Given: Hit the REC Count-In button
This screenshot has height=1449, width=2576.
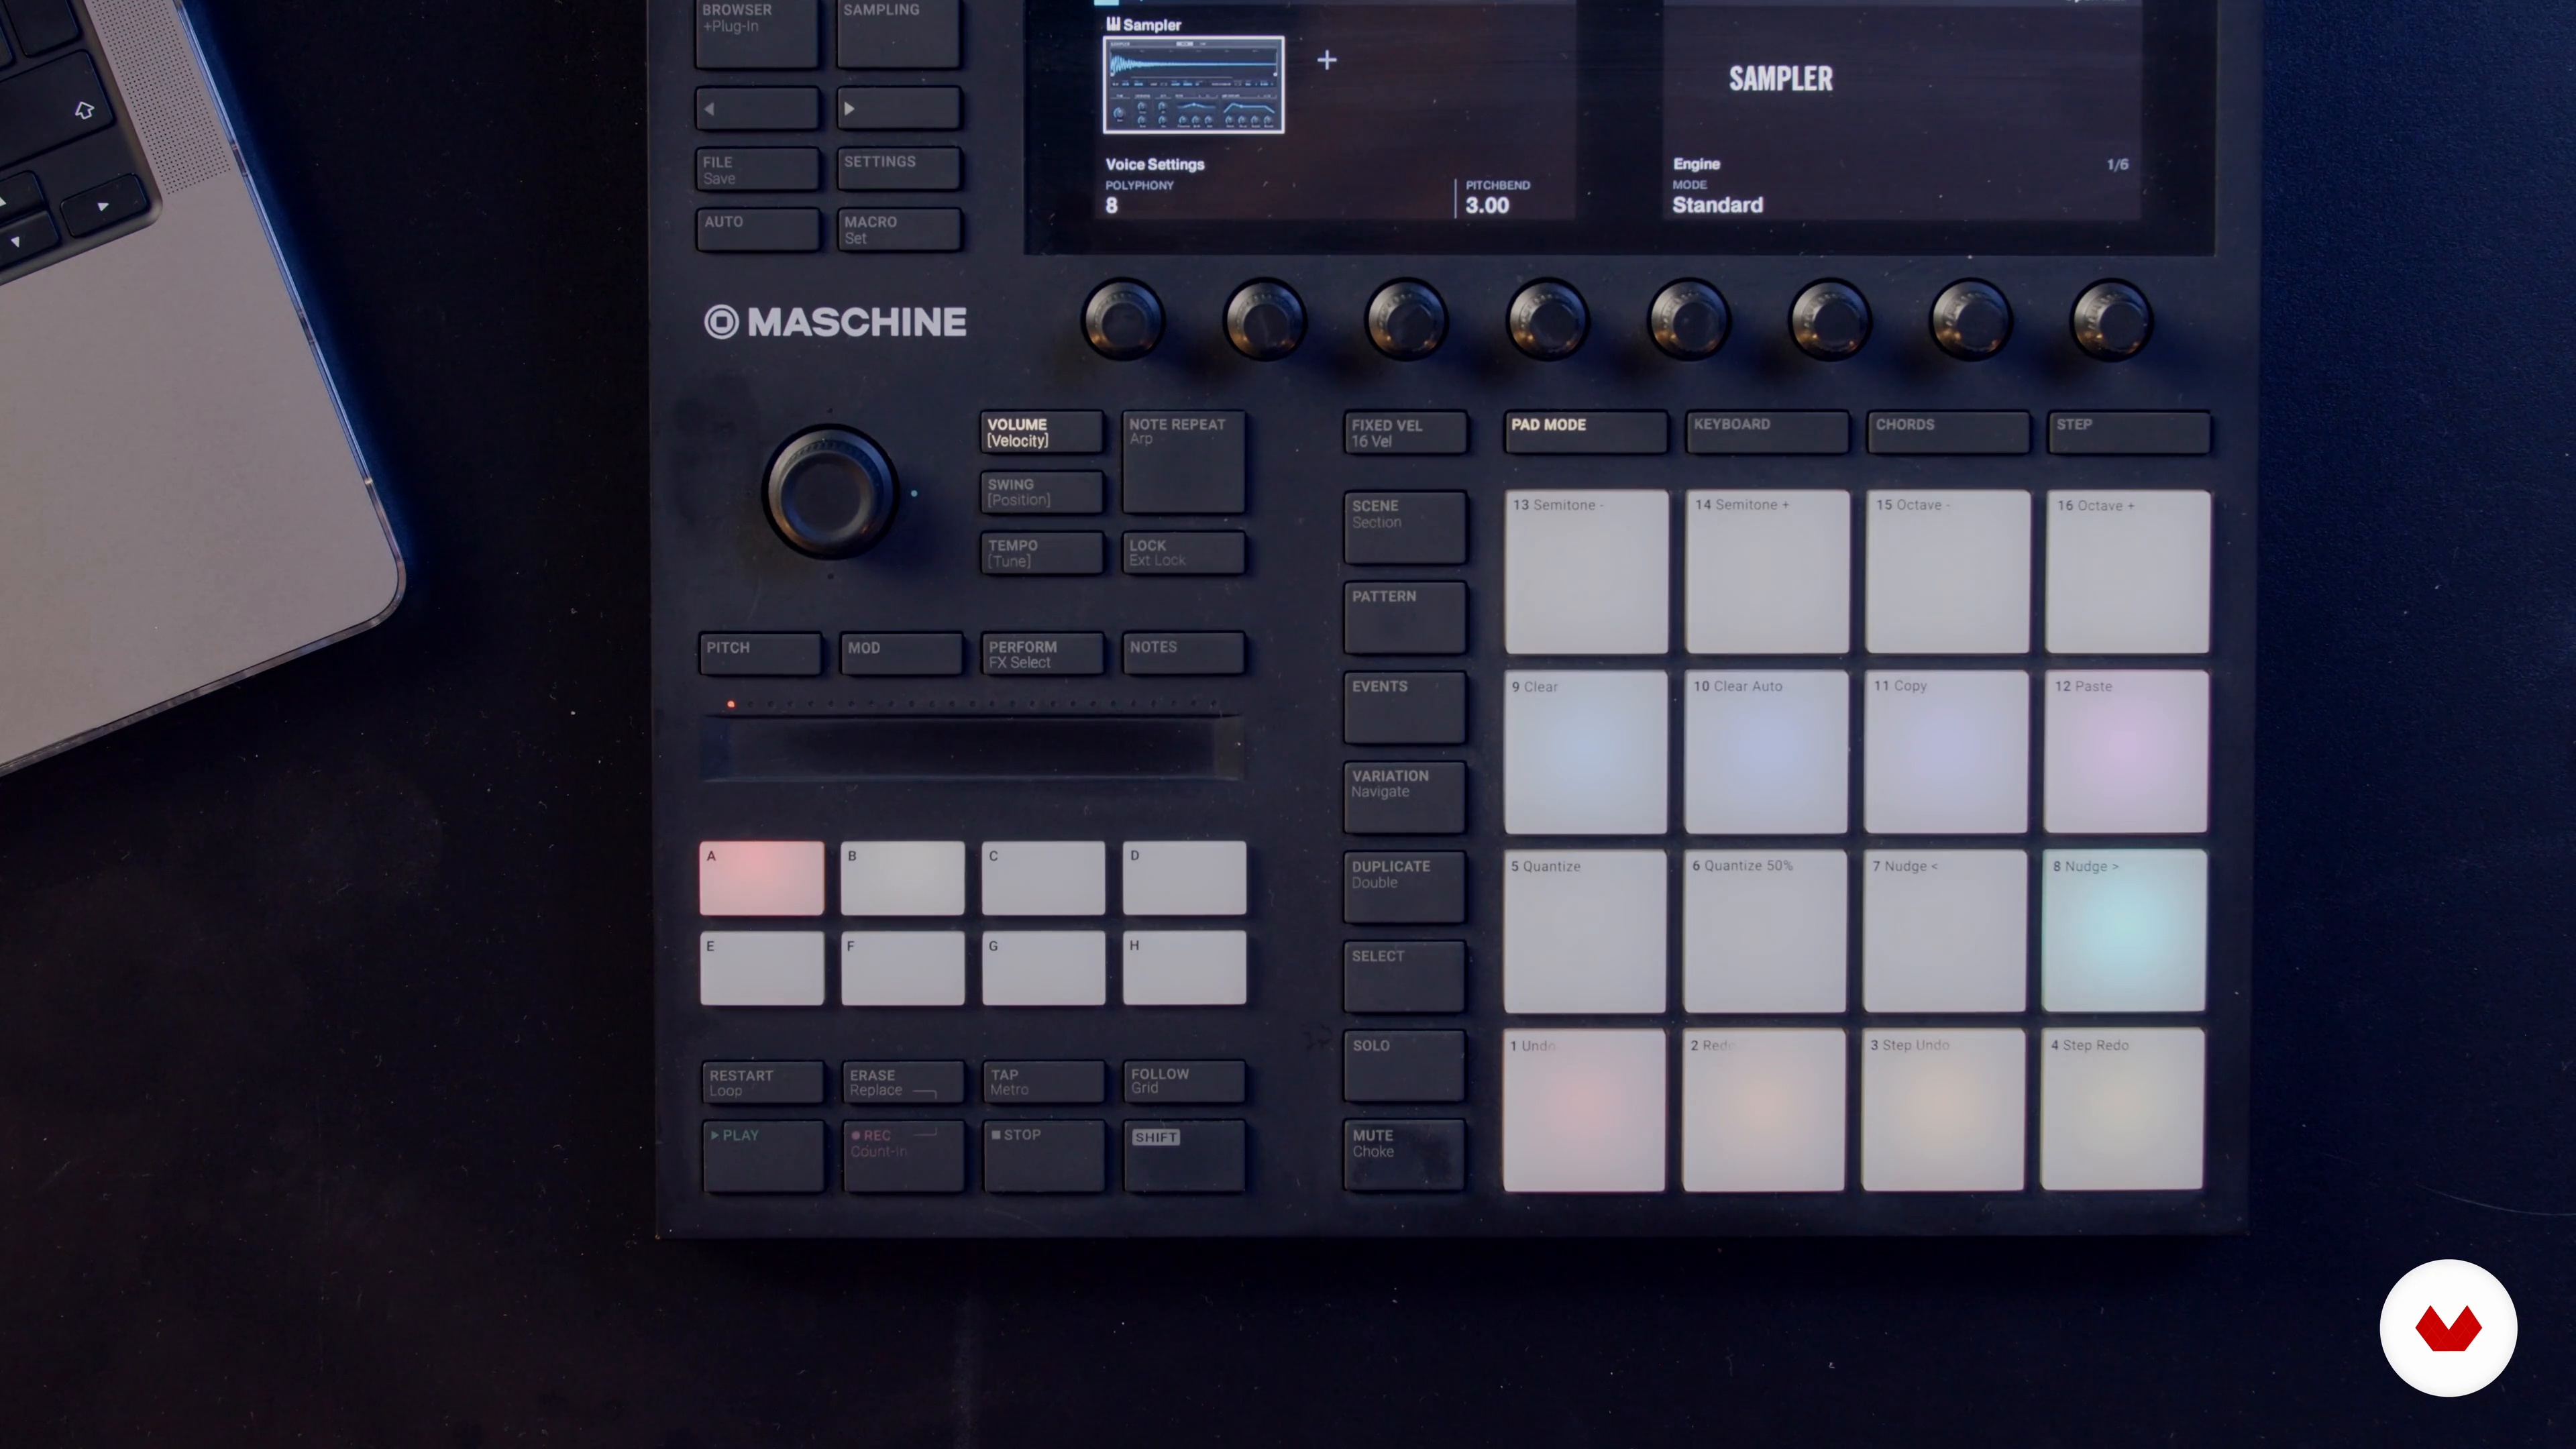Looking at the screenshot, I should [904, 1156].
